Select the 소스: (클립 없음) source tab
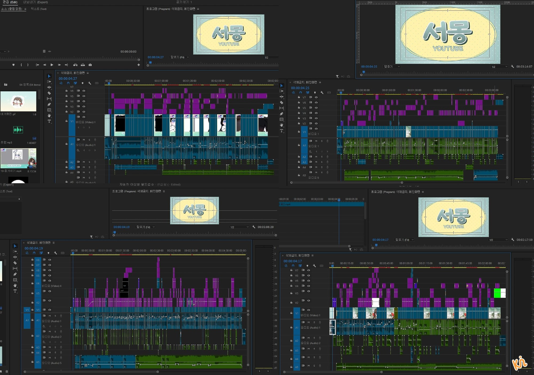Viewport: 534px width, 375px height. pos(11,9)
